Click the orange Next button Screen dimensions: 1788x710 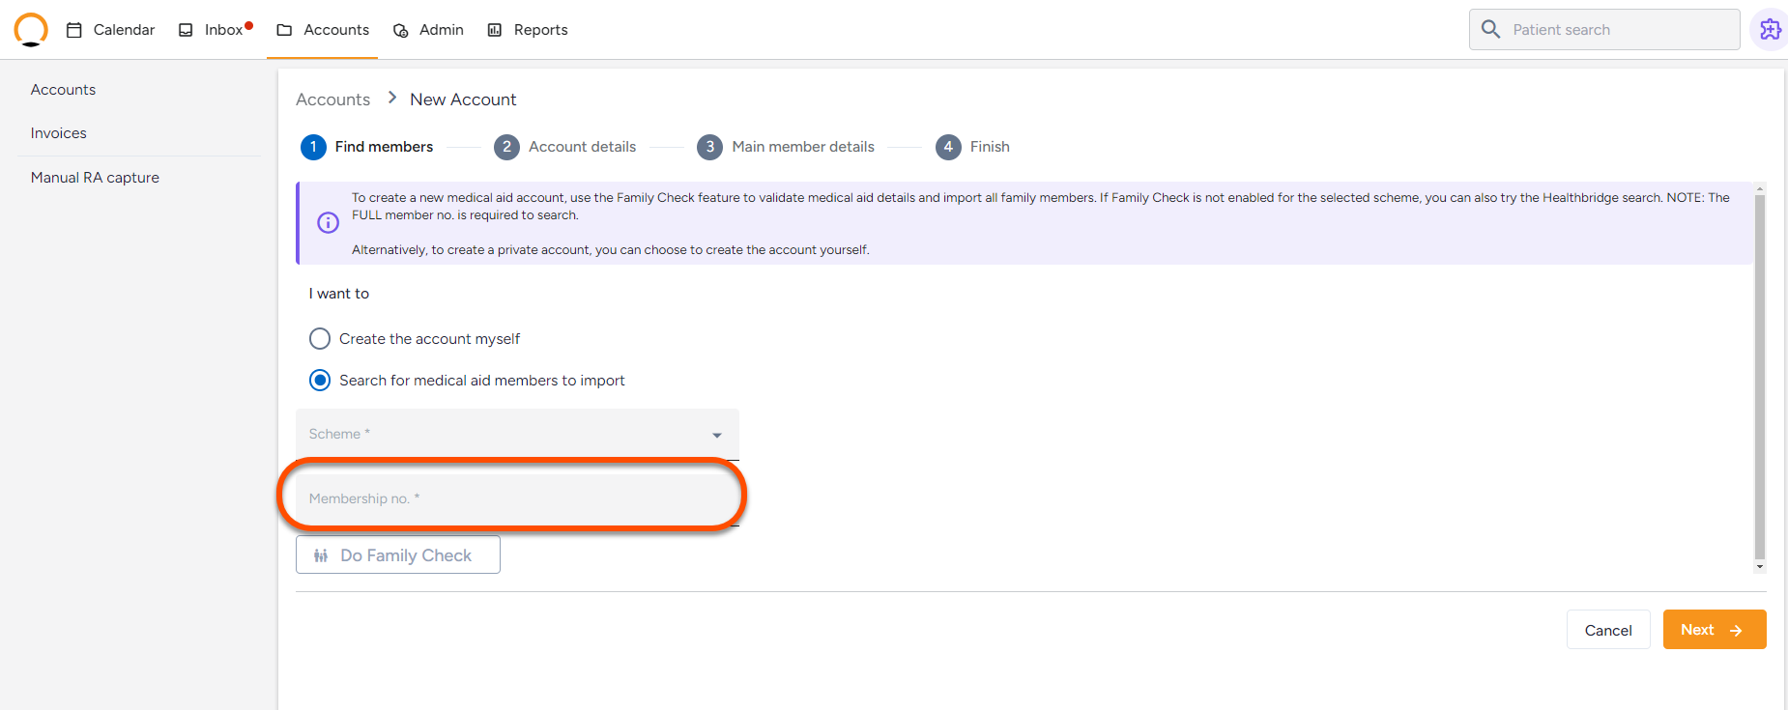pyautogui.click(x=1715, y=630)
